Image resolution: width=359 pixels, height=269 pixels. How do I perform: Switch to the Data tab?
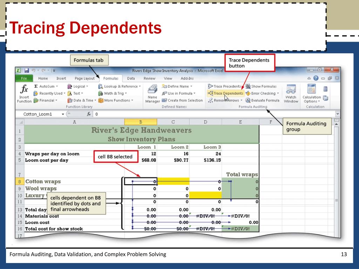(x=131, y=78)
